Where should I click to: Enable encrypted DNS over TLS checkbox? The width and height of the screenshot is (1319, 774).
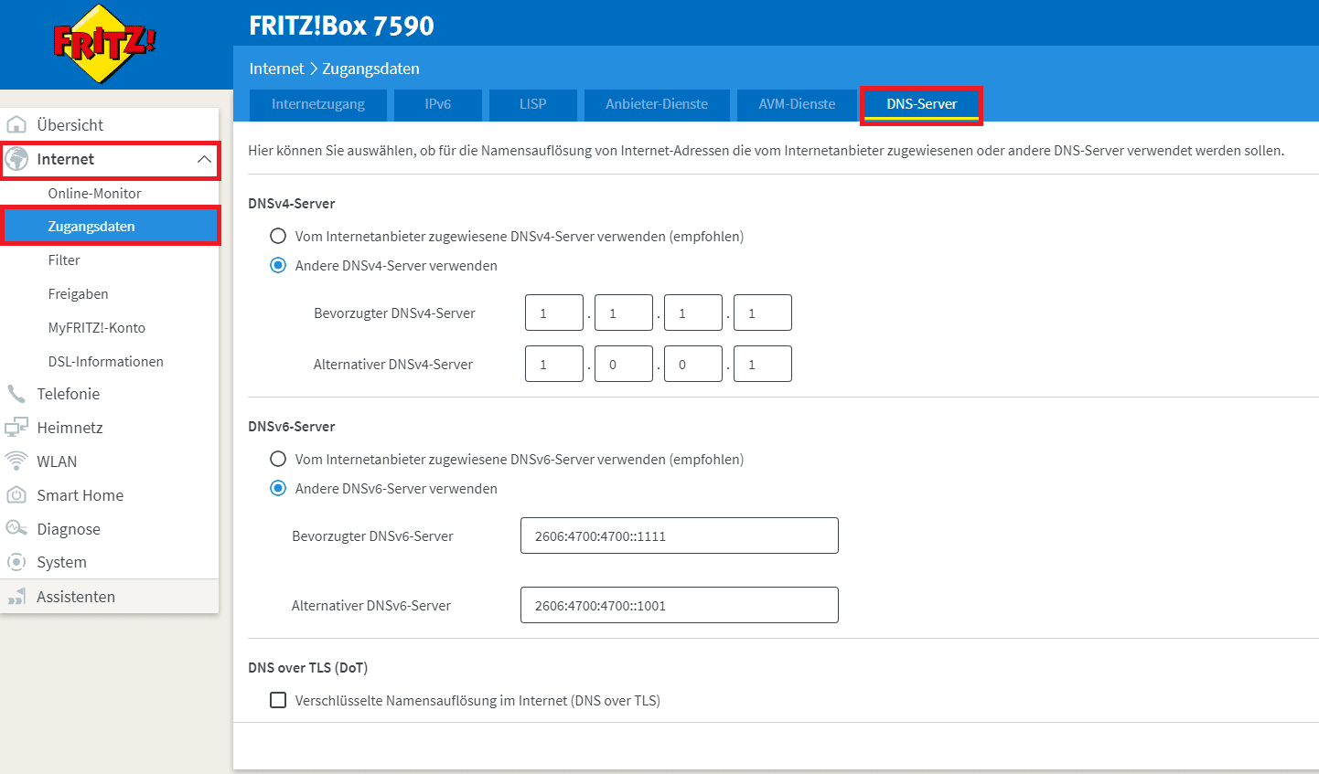point(278,701)
